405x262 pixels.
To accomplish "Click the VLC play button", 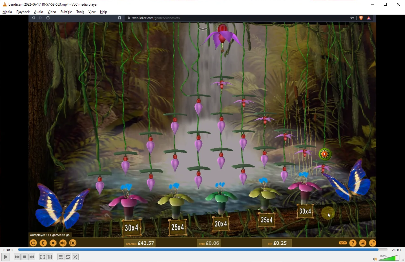I will tap(5, 257).
